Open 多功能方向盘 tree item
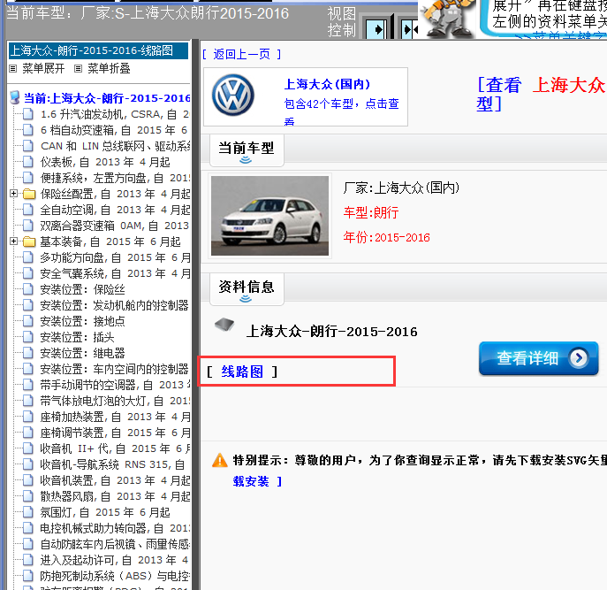 tap(115, 257)
